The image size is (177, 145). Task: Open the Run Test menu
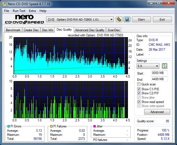pos(19,11)
